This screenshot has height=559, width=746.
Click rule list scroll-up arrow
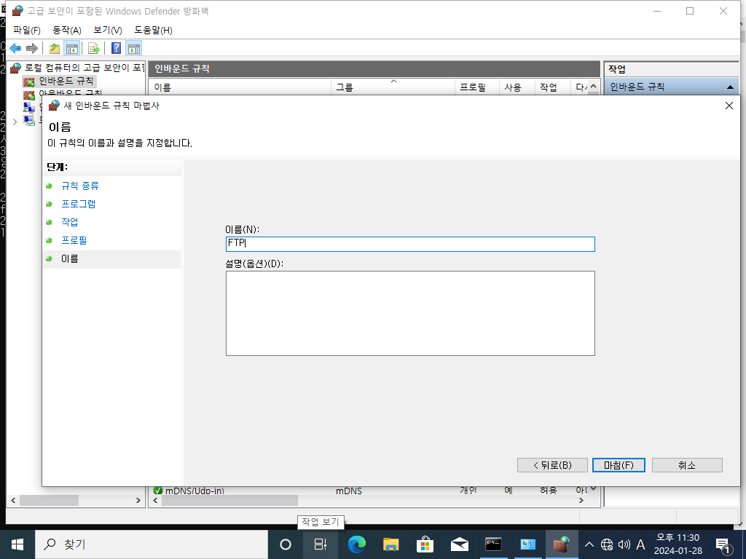point(593,87)
